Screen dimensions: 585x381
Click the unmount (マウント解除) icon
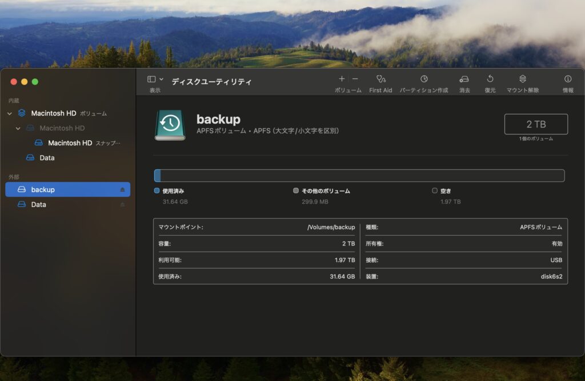click(x=522, y=79)
